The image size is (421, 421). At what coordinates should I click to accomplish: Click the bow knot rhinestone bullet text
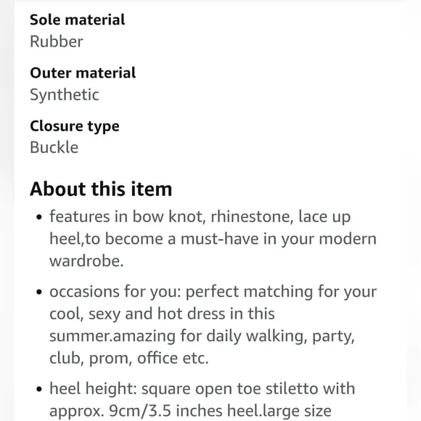tap(213, 239)
